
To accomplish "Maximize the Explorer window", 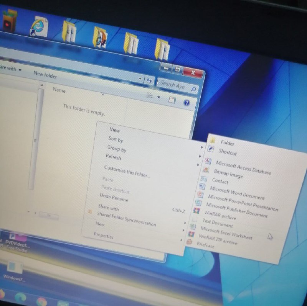I will pyautogui.click(x=177, y=70).
